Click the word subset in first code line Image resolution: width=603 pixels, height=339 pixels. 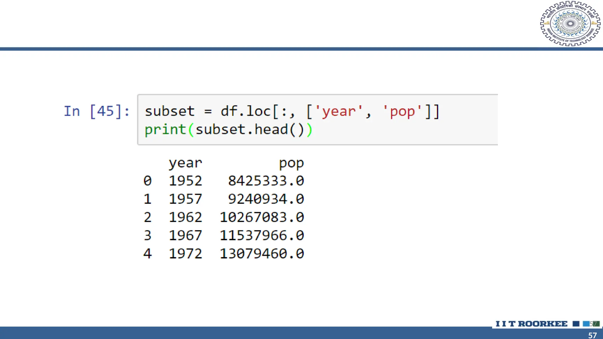point(170,111)
